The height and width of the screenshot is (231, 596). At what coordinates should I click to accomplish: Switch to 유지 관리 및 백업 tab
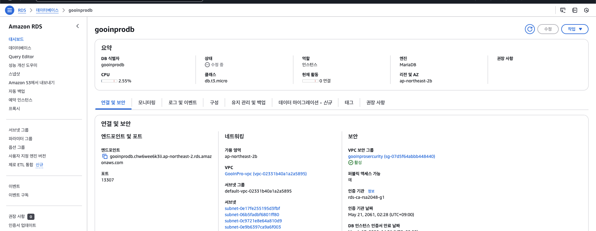click(x=248, y=102)
